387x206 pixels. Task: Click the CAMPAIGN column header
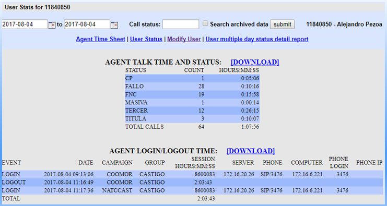point(117,163)
